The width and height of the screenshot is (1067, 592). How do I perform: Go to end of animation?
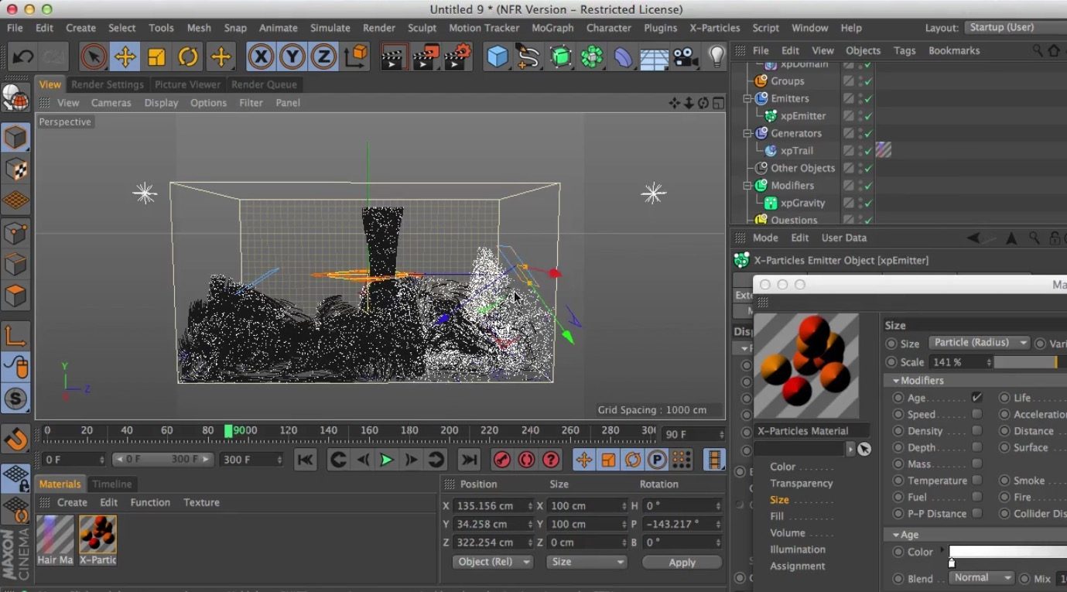click(x=469, y=460)
